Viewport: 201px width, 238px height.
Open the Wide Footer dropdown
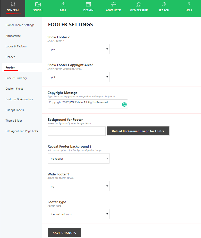coord(78,186)
